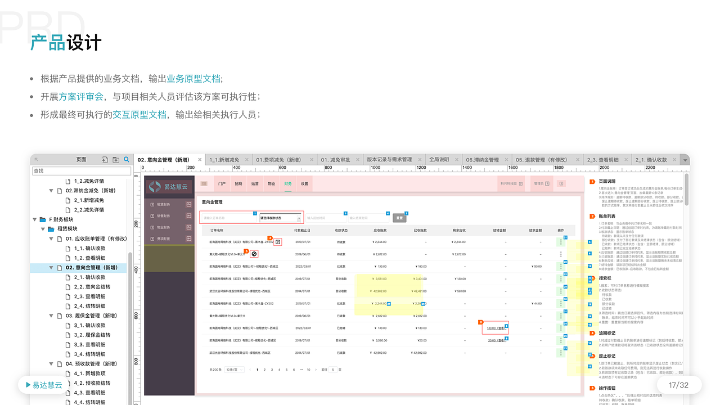720x405 pixels.
Task: Collapse the 01. 应收账单管理（有修改） node
Action: pos(52,238)
